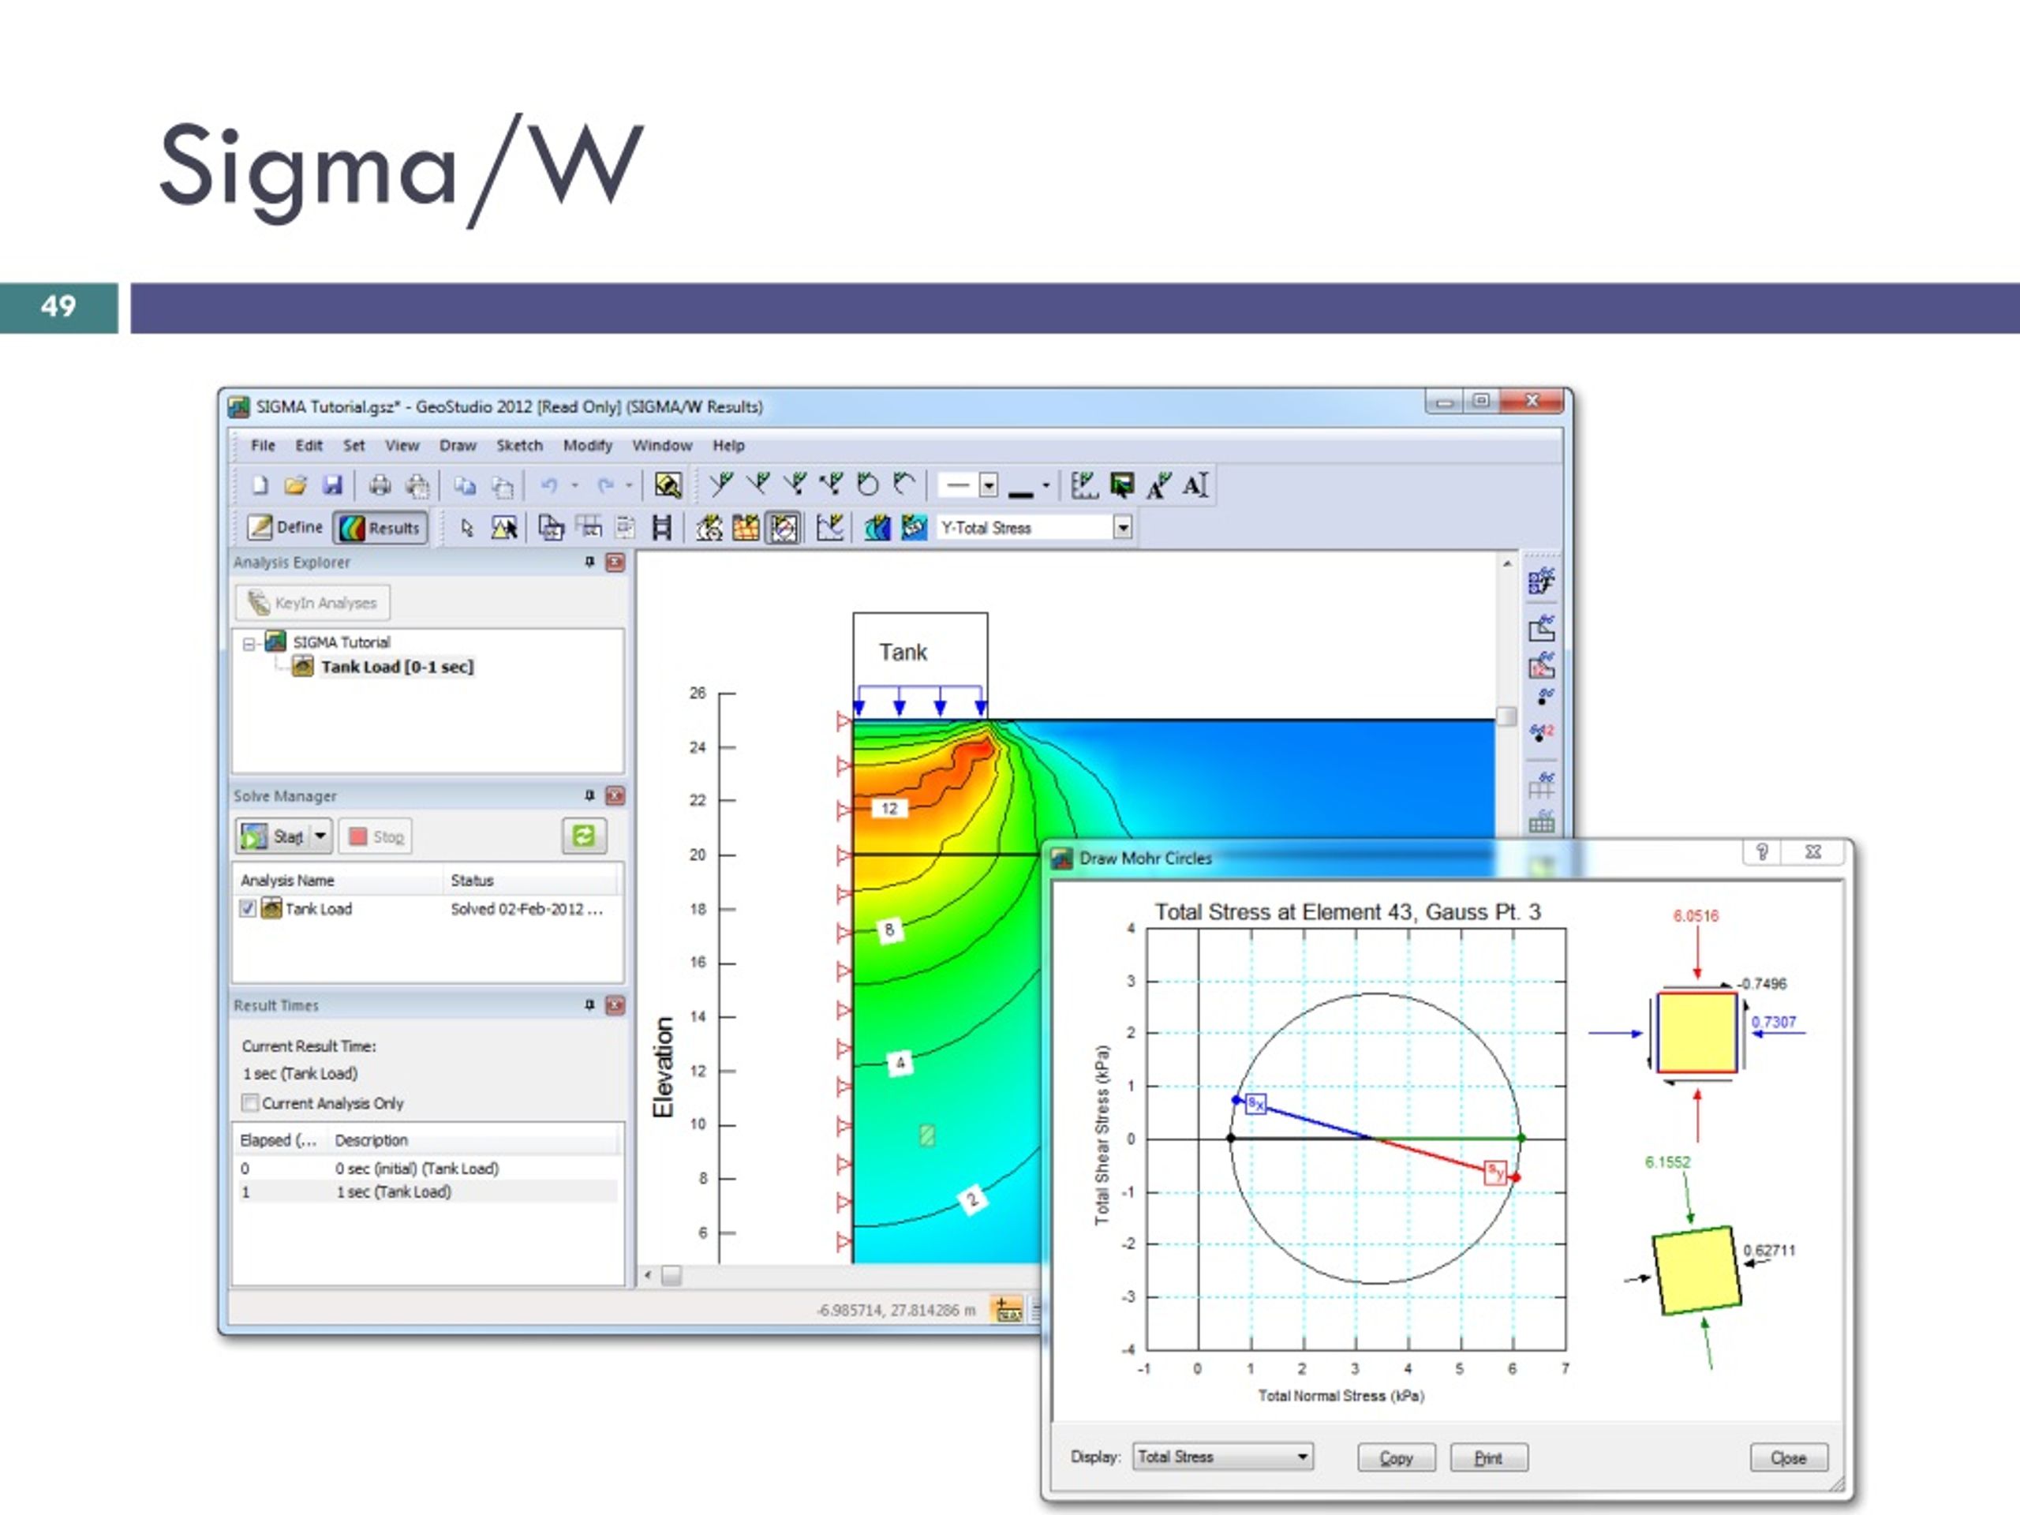Click the regions preference icon in right toolbar
This screenshot has height=1515, width=2020.
pos(1542,628)
